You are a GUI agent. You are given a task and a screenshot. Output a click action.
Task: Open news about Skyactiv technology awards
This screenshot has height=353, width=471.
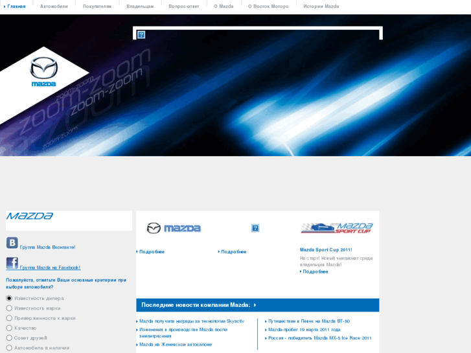click(192, 321)
